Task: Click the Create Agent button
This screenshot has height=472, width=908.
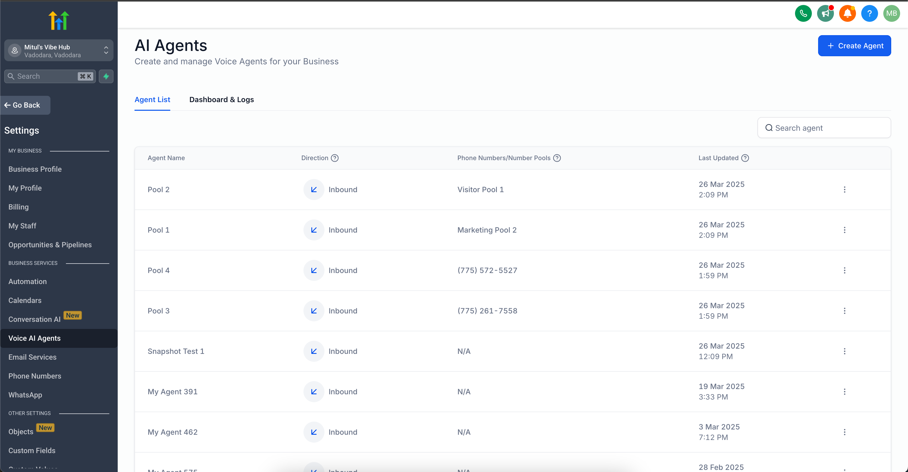Action: (854, 46)
